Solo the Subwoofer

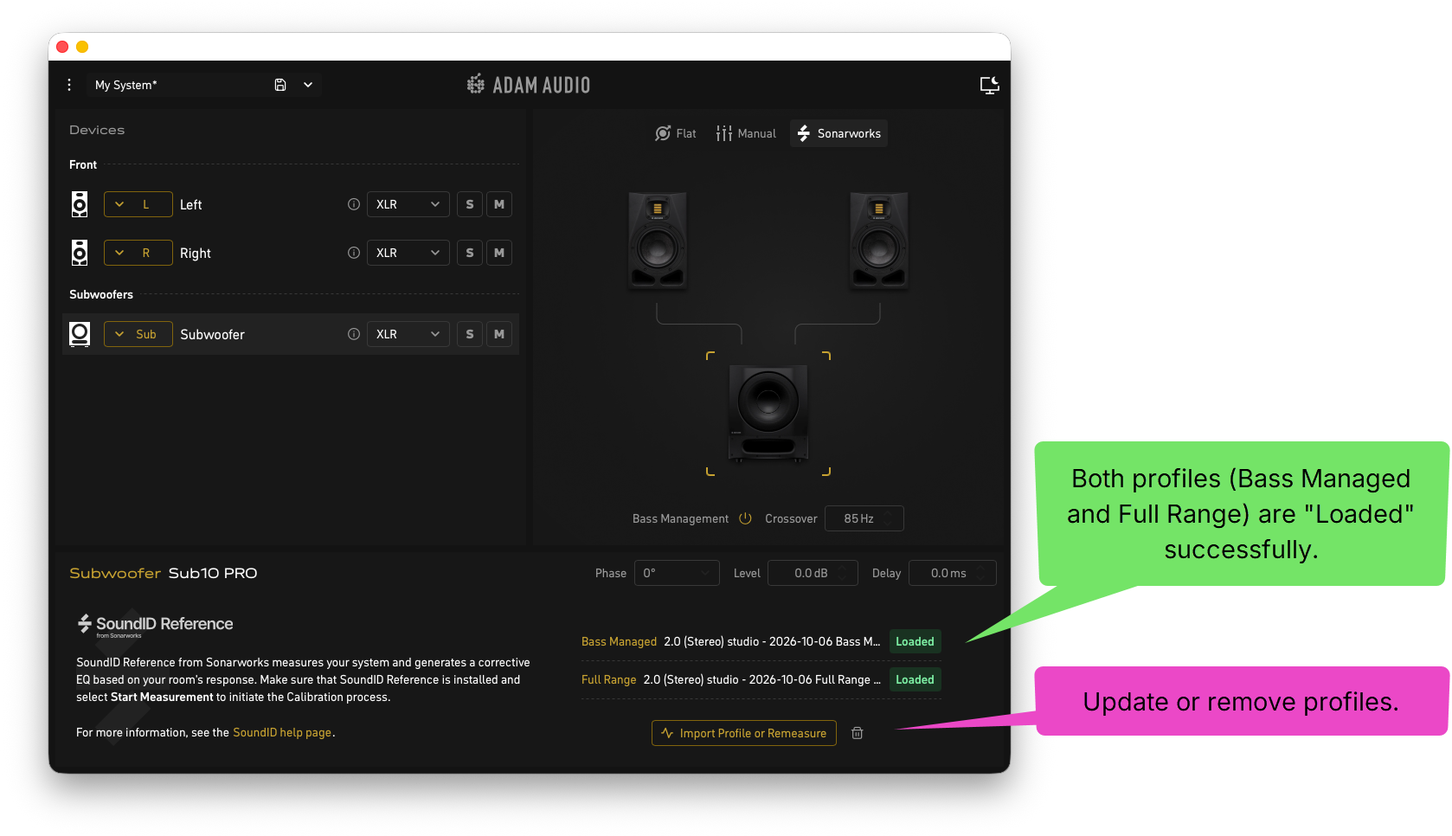click(470, 334)
